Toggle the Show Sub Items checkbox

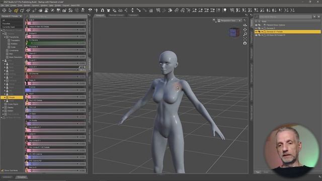[3, 170]
